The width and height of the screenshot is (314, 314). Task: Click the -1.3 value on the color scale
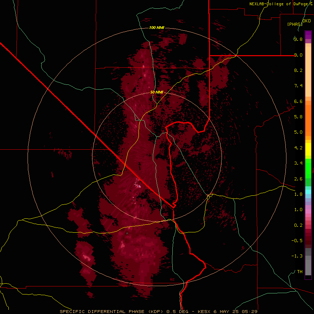pos(297,256)
